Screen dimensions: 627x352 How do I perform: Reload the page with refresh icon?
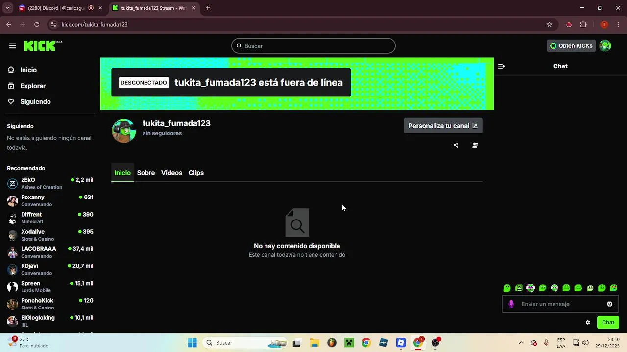(37, 24)
